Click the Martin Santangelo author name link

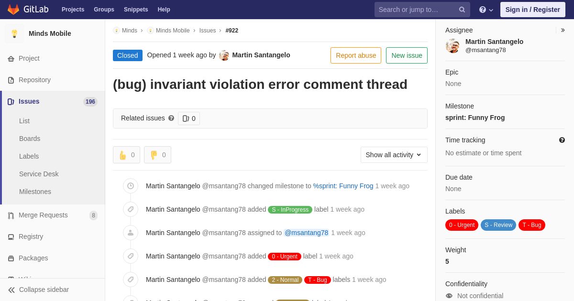point(261,55)
